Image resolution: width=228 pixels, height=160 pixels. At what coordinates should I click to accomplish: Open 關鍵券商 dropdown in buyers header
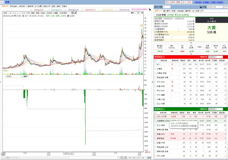215,57
